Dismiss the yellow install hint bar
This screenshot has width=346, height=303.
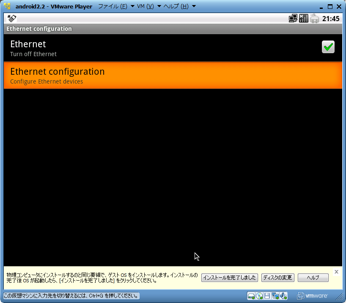click(x=336, y=272)
